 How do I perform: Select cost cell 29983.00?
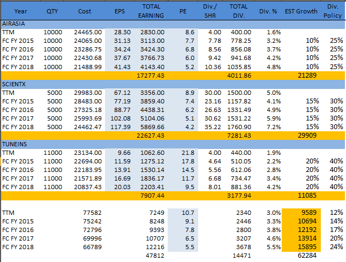tap(88, 93)
